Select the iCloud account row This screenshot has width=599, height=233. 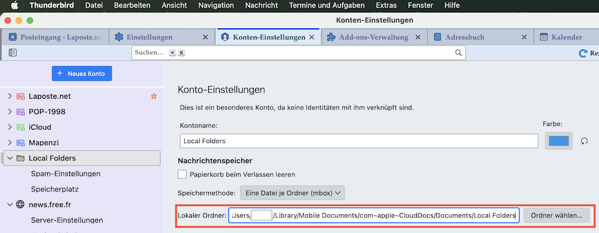click(x=82, y=127)
